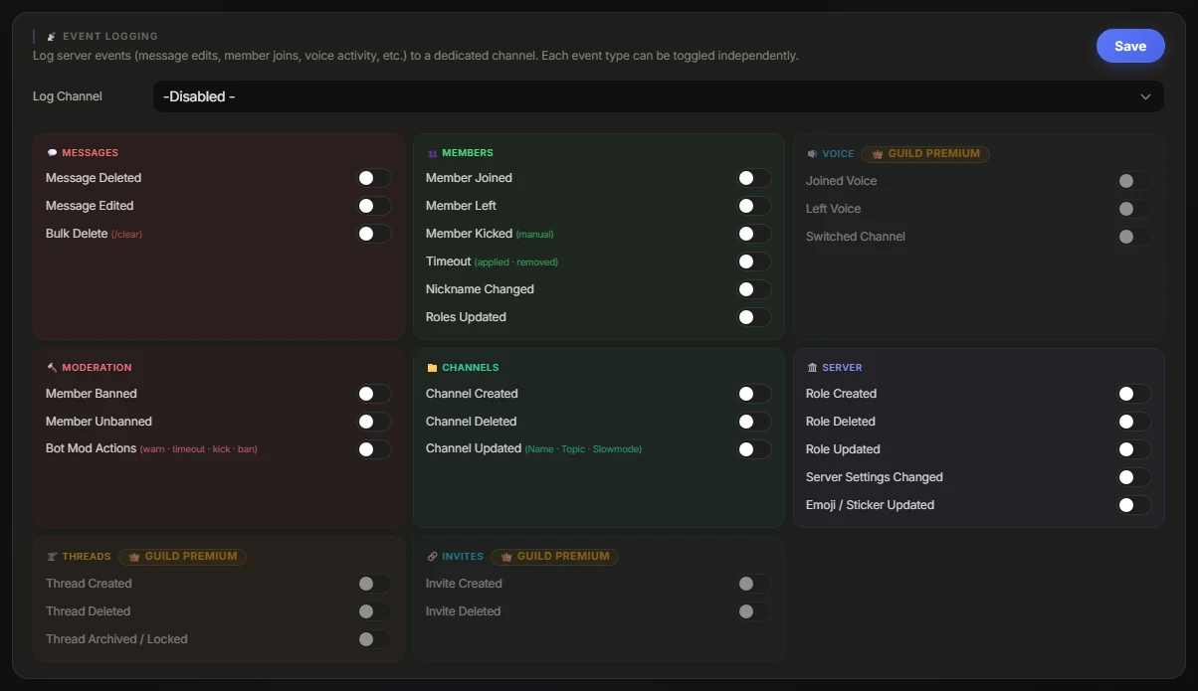Click the Invites link icon

pyautogui.click(x=432, y=557)
